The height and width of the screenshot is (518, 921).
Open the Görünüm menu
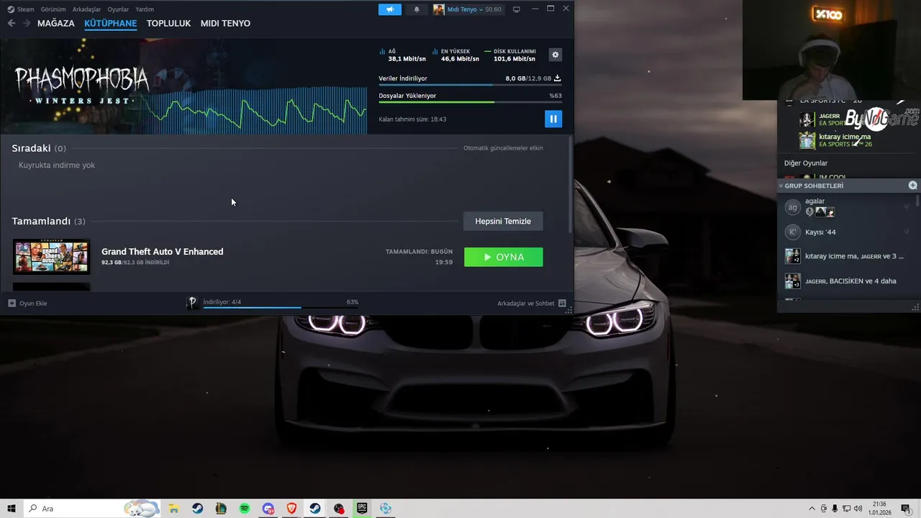pyautogui.click(x=53, y=9)
